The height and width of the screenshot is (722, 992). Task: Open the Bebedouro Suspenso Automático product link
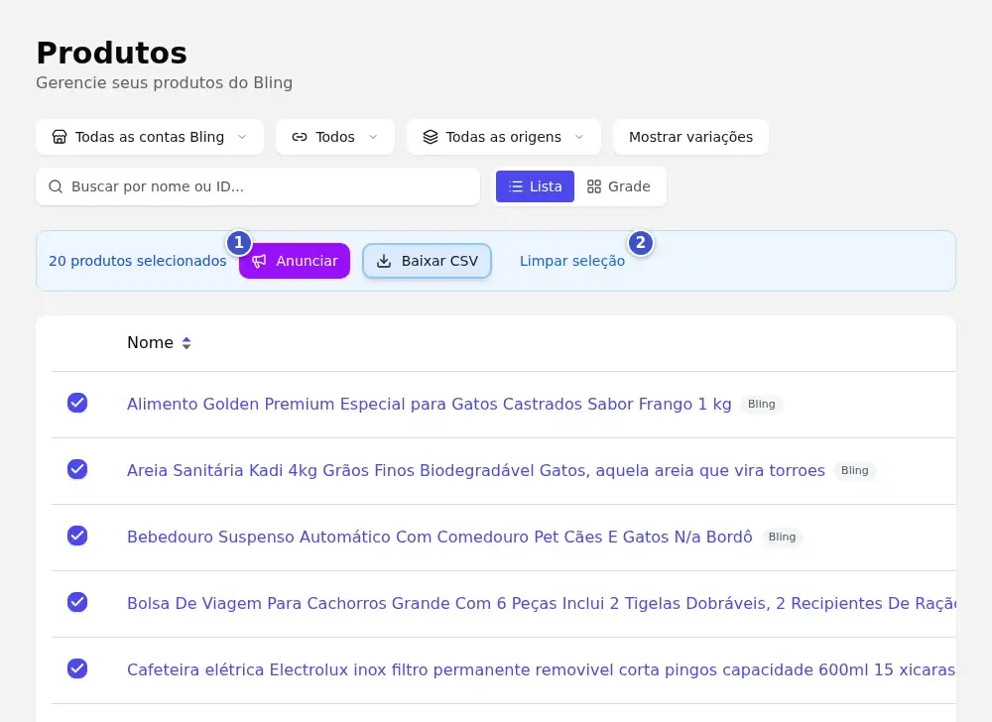[x=439, y=537]
